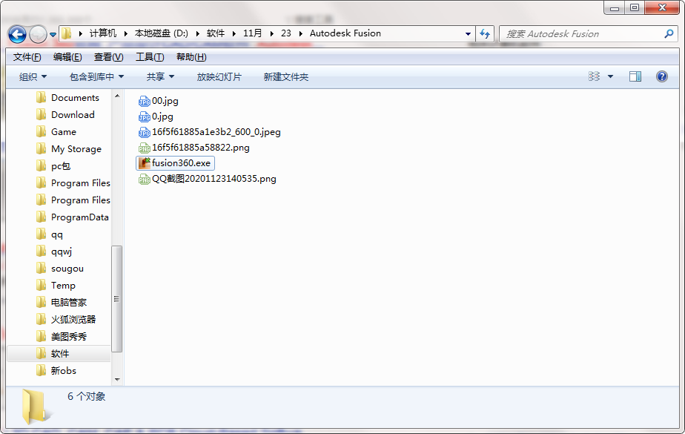The height and width of the screenshot is (434, 685).
Task: Open the 帮助(H) menu
Action: (x=191, y=57)
